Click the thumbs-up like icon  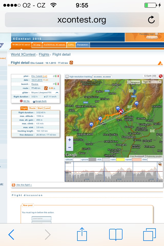tap(13, 185)
